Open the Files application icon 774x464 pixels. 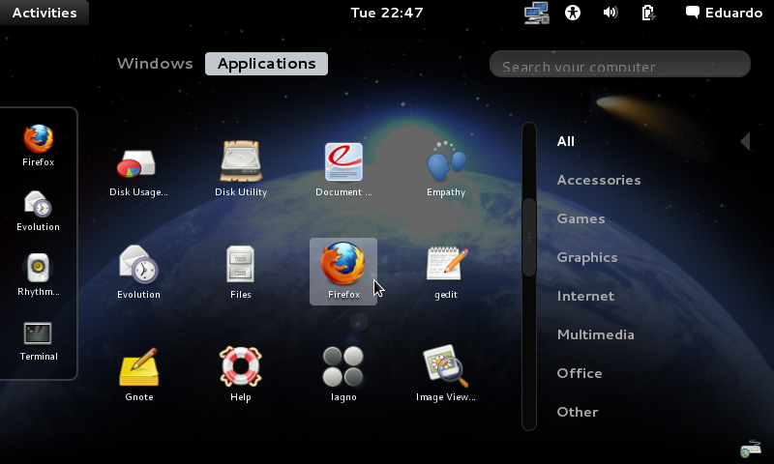240,272
